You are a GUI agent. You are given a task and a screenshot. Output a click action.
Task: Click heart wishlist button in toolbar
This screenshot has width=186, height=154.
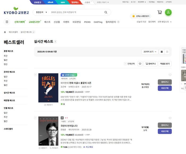[140, 64]
